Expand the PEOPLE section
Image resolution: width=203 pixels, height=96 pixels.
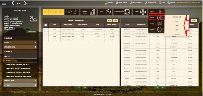point(20,42)
